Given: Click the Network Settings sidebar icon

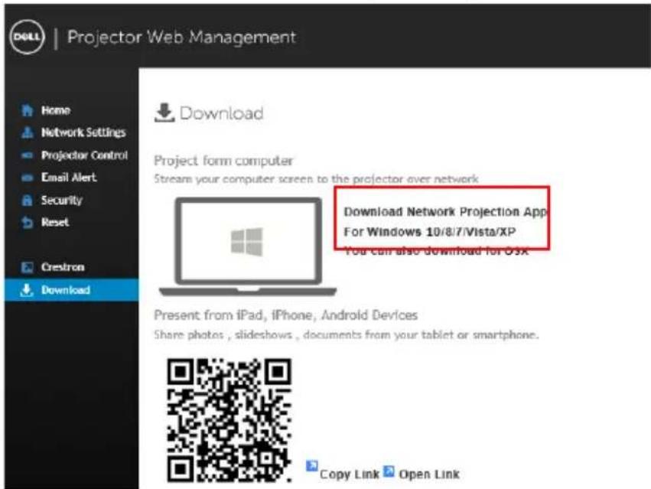Looking at the screenshot, I should click(x=27, y=132).
